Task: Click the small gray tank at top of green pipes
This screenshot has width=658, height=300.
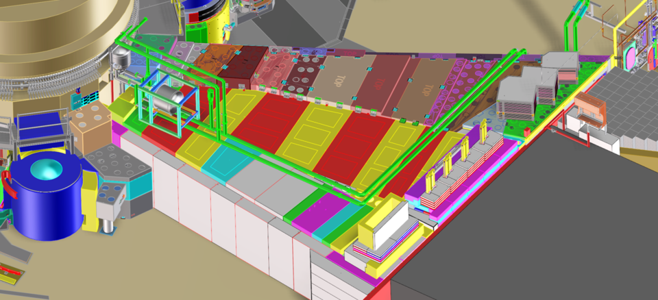Action: click(122, 57)
